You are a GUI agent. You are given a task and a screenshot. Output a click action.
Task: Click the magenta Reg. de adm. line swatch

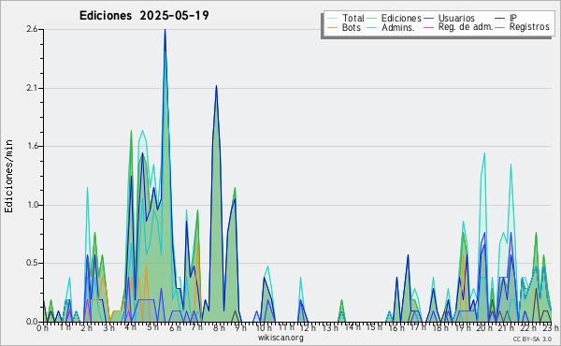428,27
